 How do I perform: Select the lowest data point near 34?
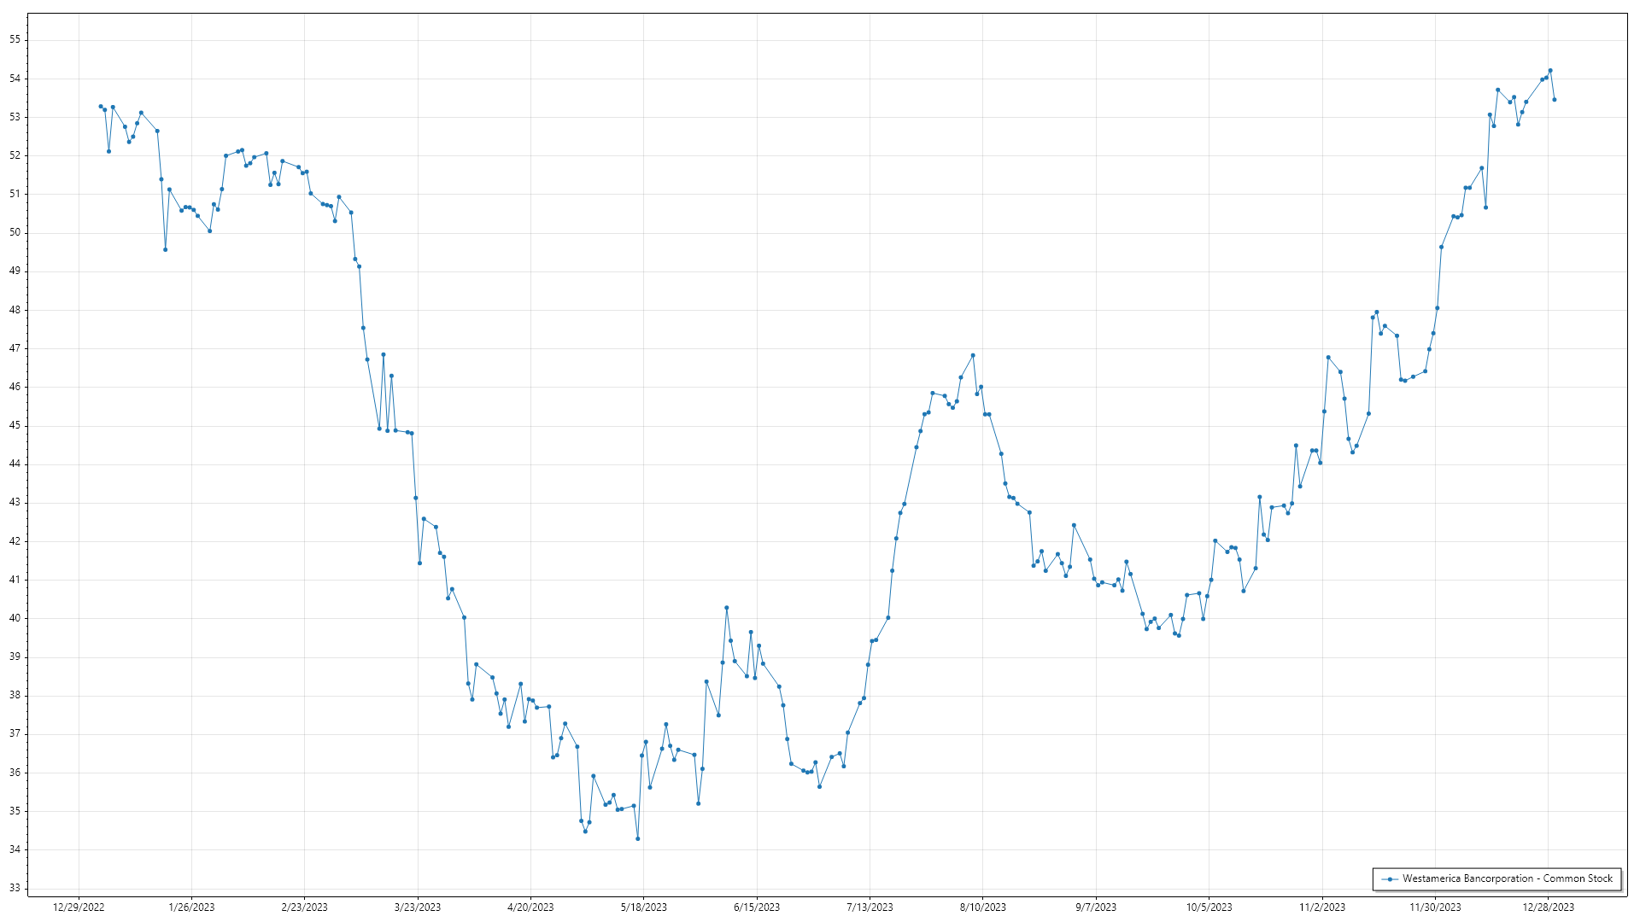point(637,839)
